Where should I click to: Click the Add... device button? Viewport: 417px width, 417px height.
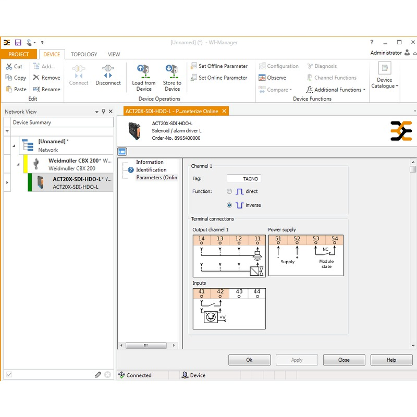44,66
